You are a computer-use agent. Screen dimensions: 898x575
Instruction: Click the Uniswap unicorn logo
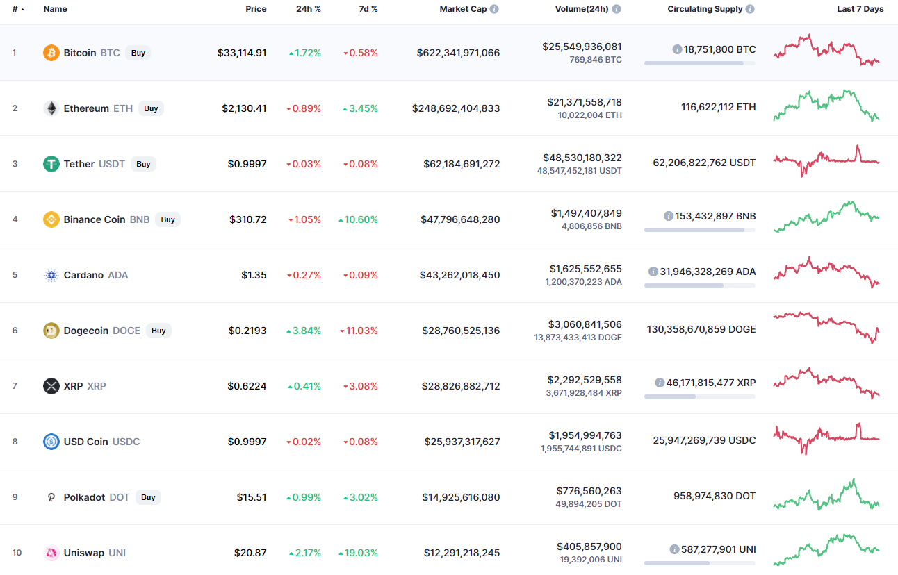pyautogui.click(x=51, y=553)
